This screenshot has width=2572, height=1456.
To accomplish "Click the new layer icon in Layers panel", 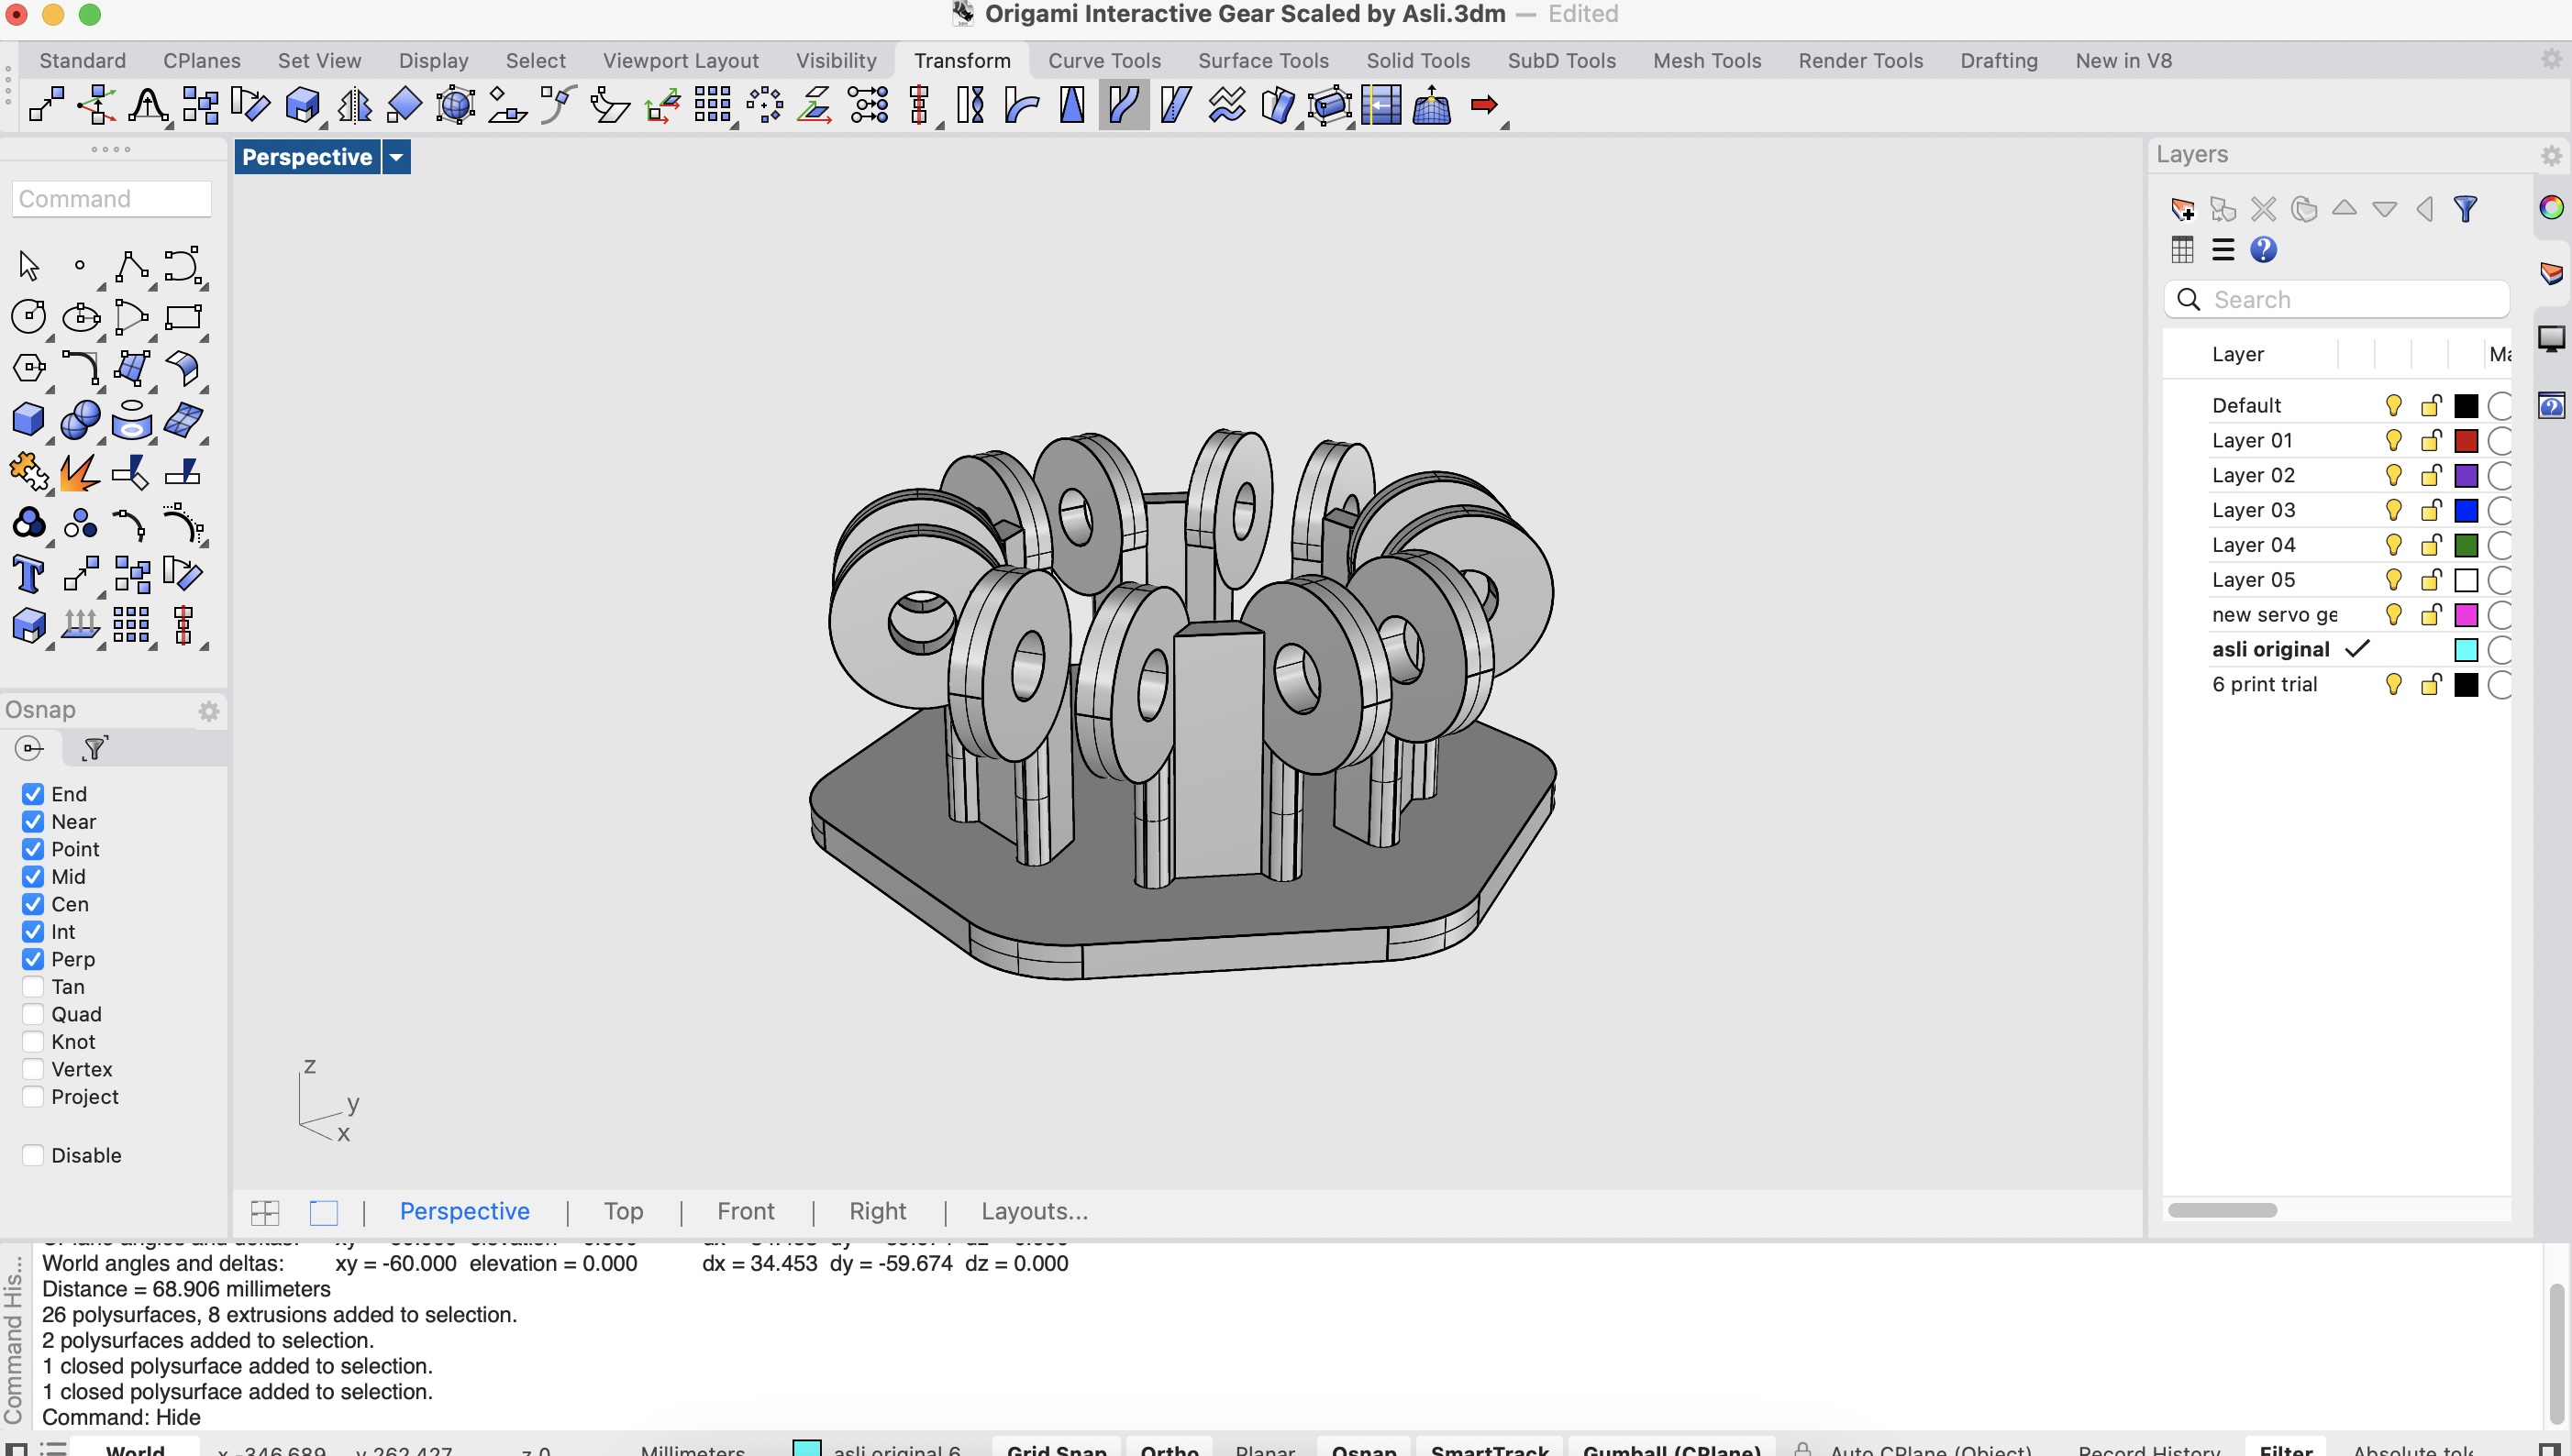I will click(2183, 209).
